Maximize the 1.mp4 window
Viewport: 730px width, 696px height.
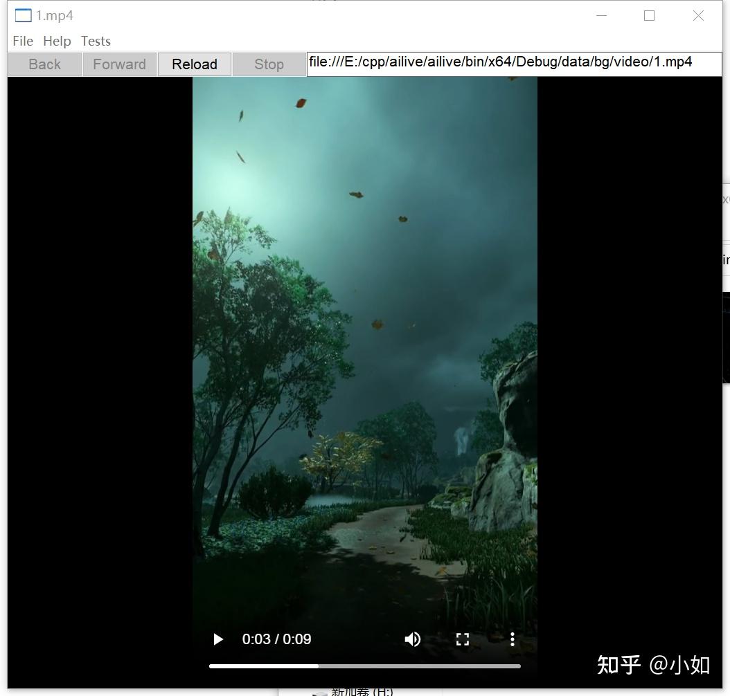[x=650, y=15]
